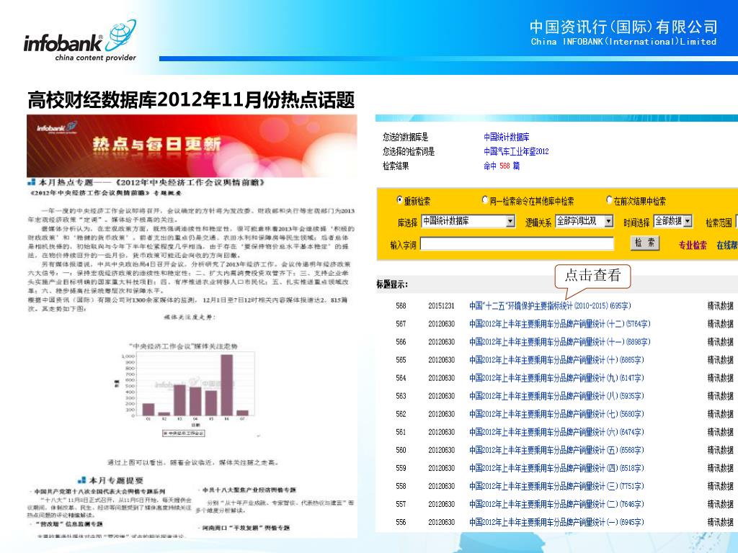
Task: Open result 565 乘用车分品牌产销量统计(十)
Action: [556, 360]
